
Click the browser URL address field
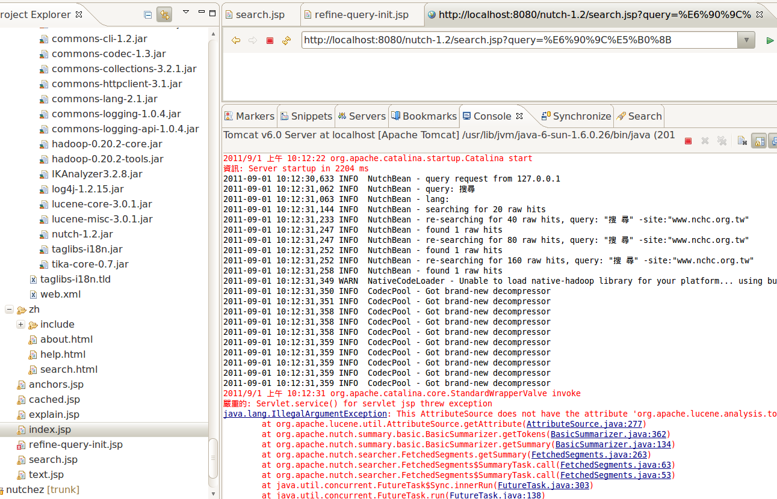point(520,40)
